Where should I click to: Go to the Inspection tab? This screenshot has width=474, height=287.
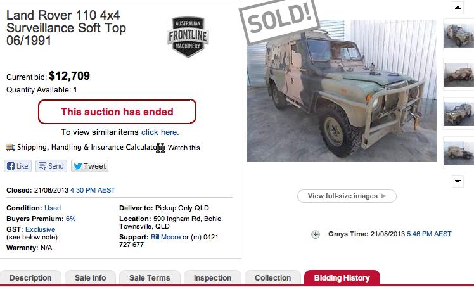(212, 278)
